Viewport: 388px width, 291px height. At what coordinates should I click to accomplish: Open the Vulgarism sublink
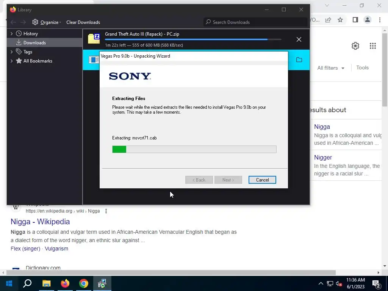click(56, 249)
